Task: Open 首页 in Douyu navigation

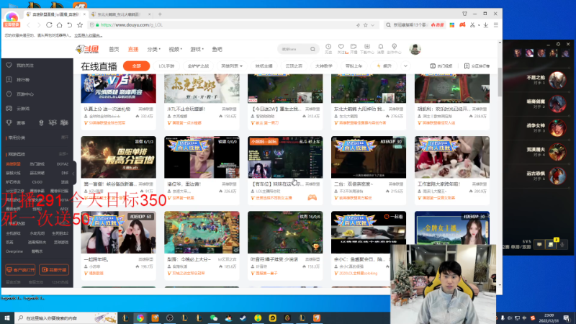Action: 114,49
